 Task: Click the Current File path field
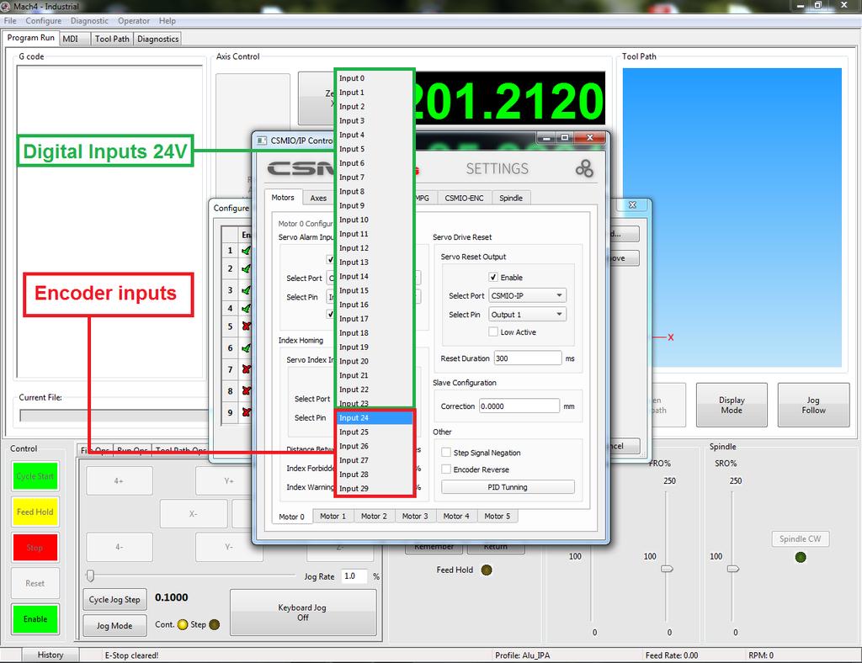[114, 416]
